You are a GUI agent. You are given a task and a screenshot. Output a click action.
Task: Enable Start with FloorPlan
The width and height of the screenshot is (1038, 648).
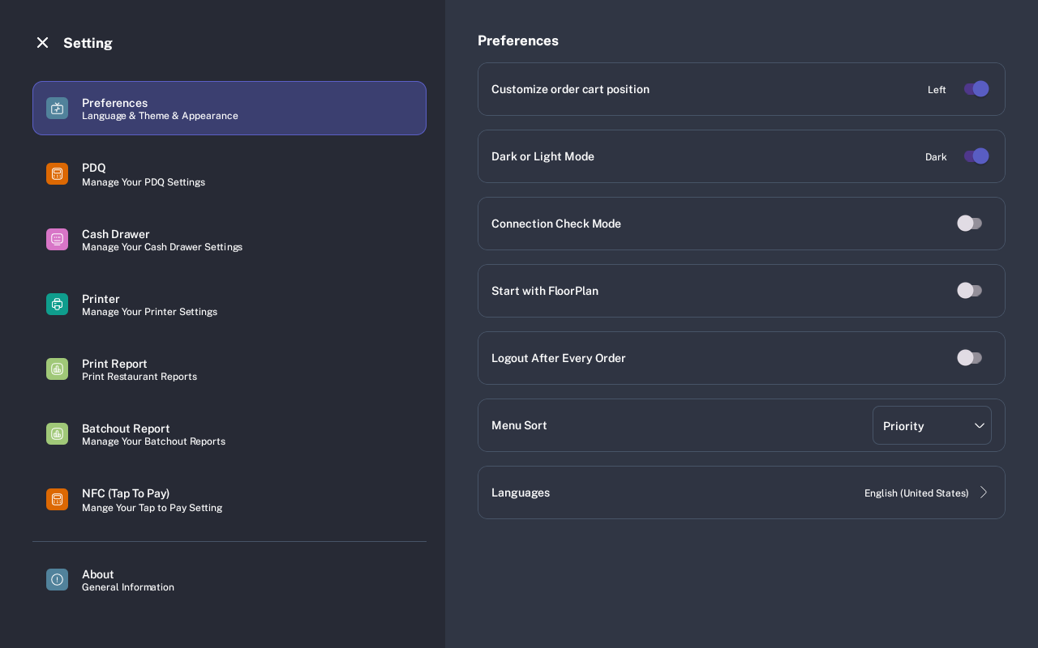tap(970, 291)
